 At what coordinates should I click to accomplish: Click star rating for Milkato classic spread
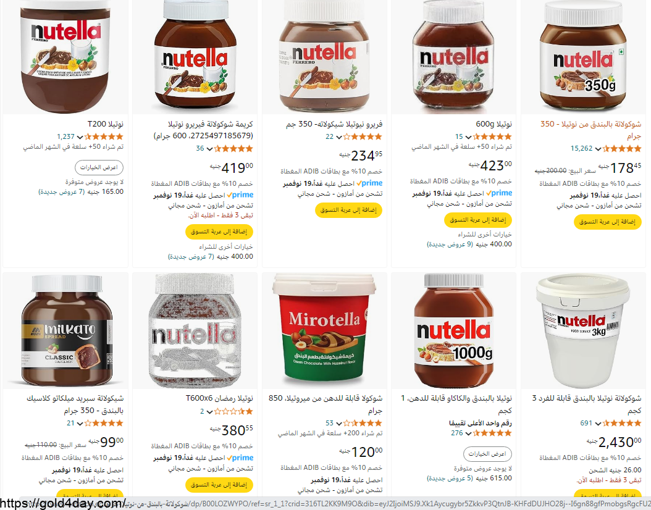click(x=104, y=424)
